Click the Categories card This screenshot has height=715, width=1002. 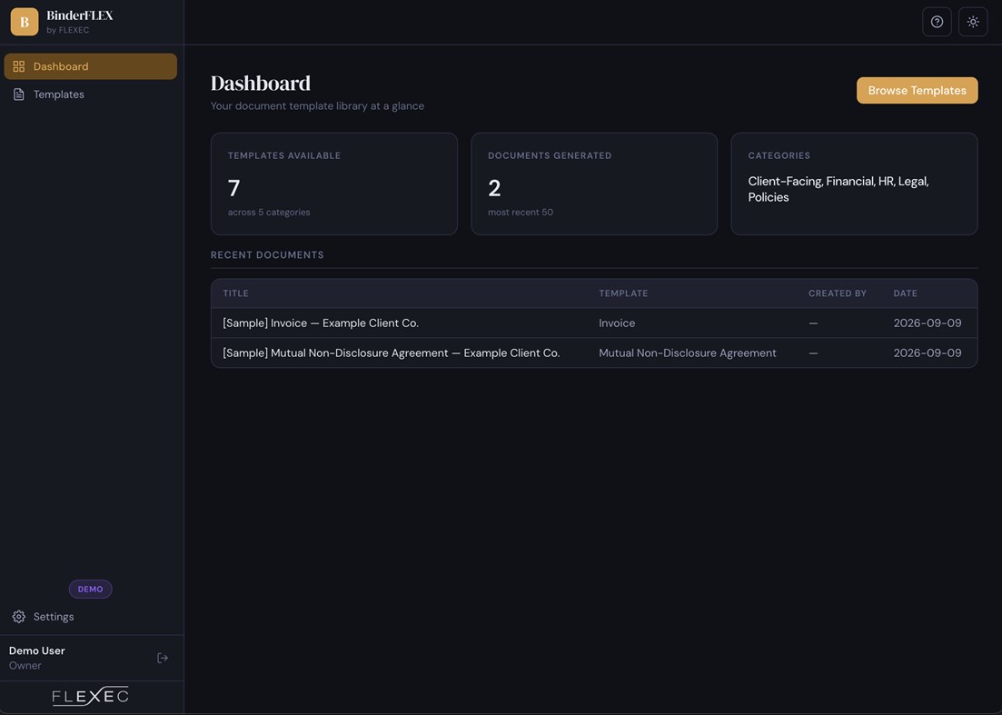[x=854, y=184]
